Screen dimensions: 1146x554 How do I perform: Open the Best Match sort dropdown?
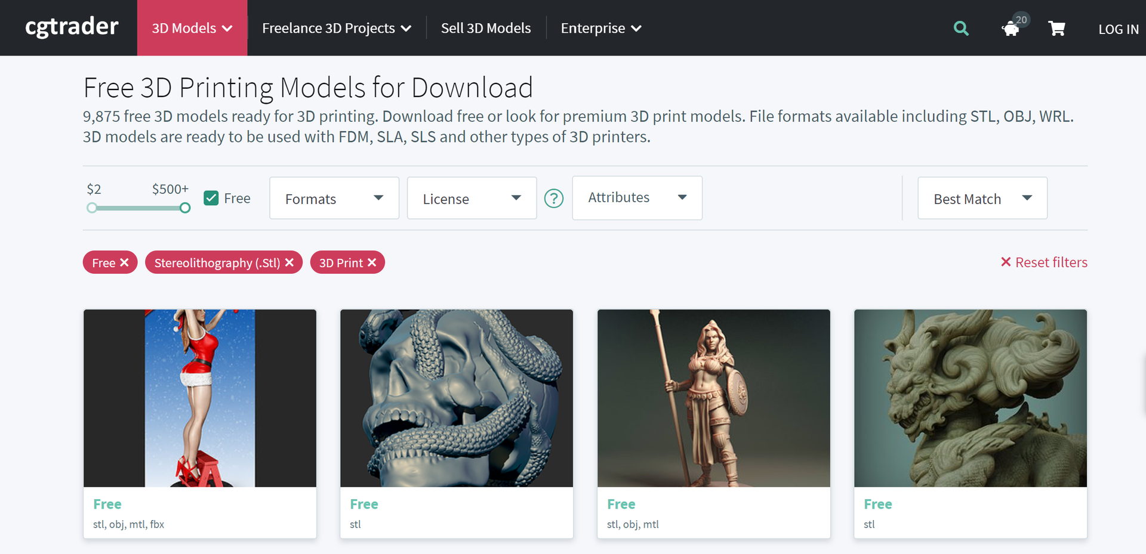982,198
